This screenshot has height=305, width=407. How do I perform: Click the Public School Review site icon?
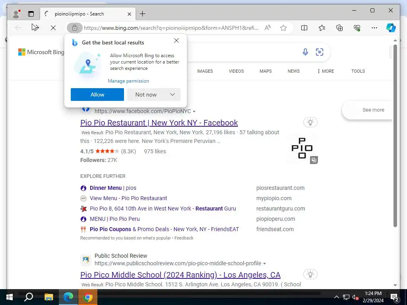[86, 260]
